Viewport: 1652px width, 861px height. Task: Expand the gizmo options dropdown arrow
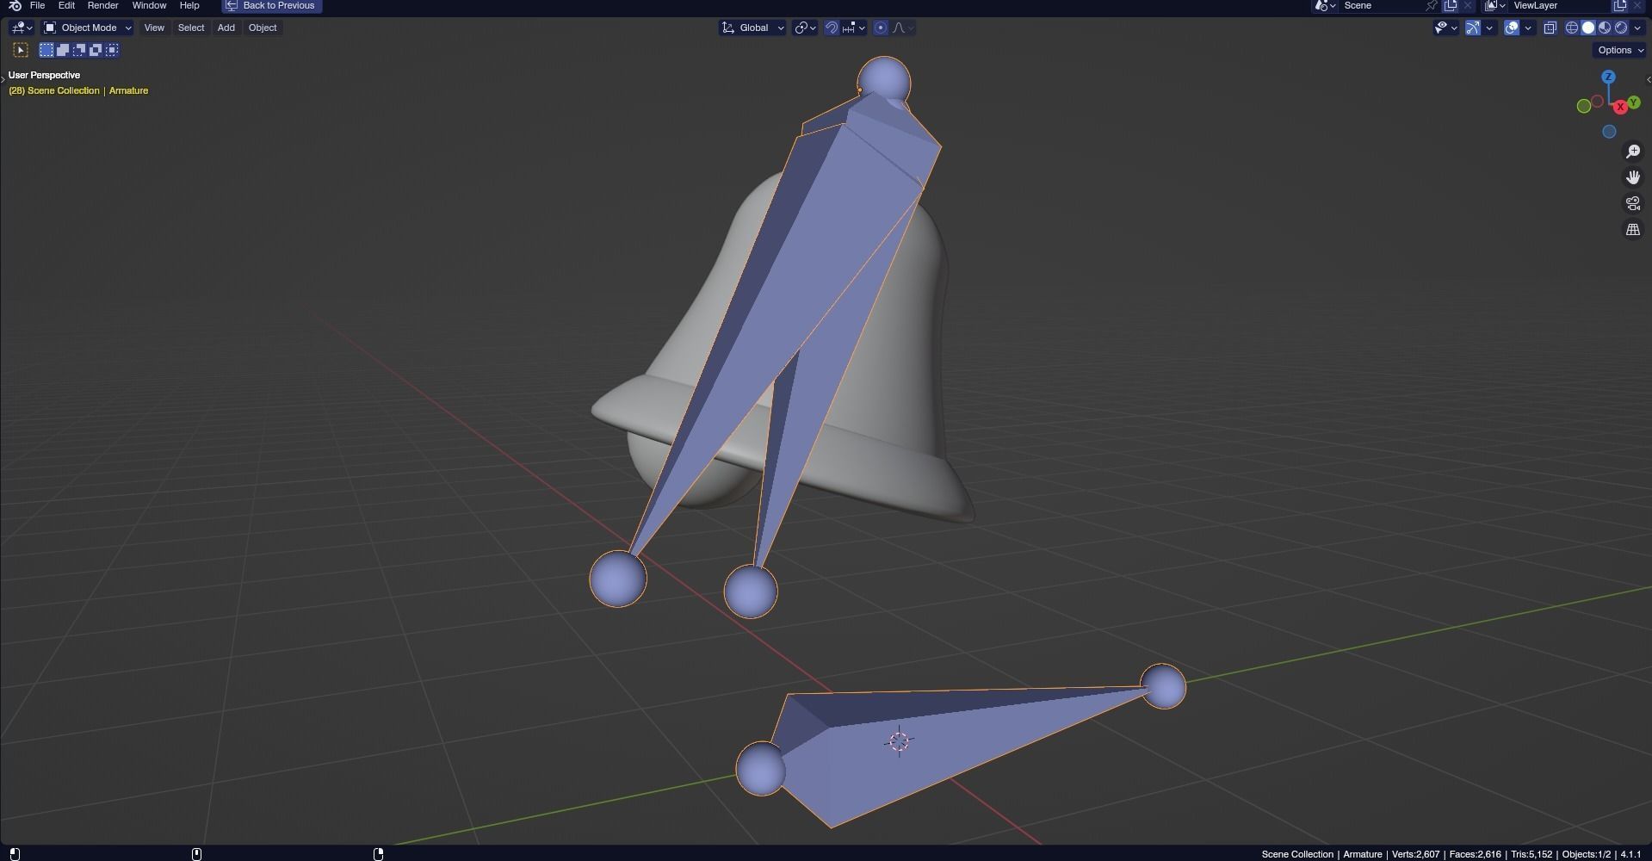pyautogui.click(x=1489, y=28)
